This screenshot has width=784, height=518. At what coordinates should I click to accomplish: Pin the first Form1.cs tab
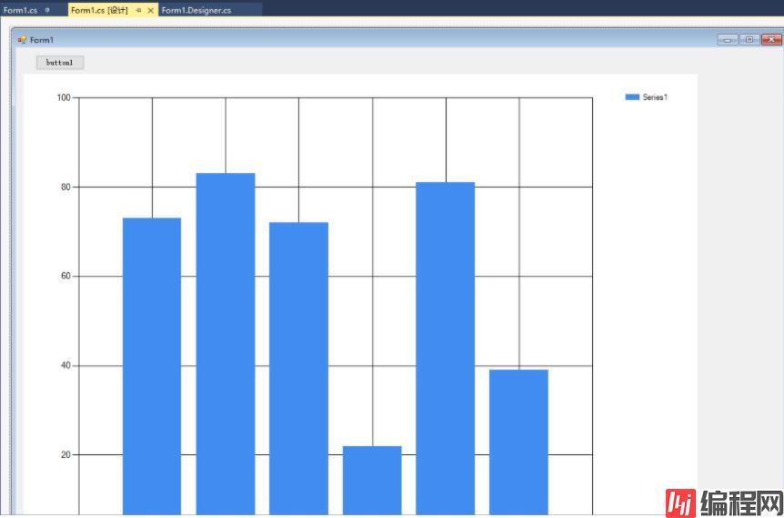pyautogui.click(x=47, y=10)
